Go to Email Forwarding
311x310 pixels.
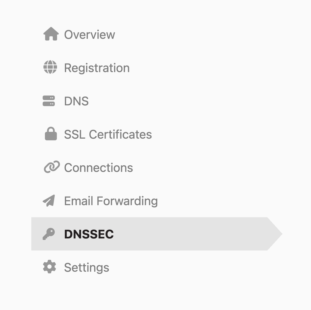coord(111,201)
